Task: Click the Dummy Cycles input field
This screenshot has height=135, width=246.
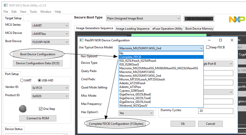Action: (216, 111)
